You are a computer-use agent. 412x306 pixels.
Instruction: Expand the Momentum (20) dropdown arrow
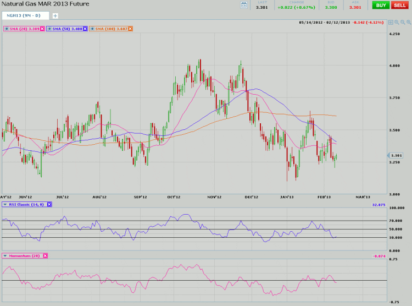5,256
